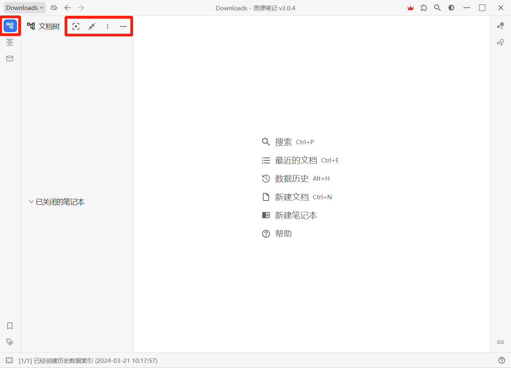Collapse all in file tree

coord(92,26)
